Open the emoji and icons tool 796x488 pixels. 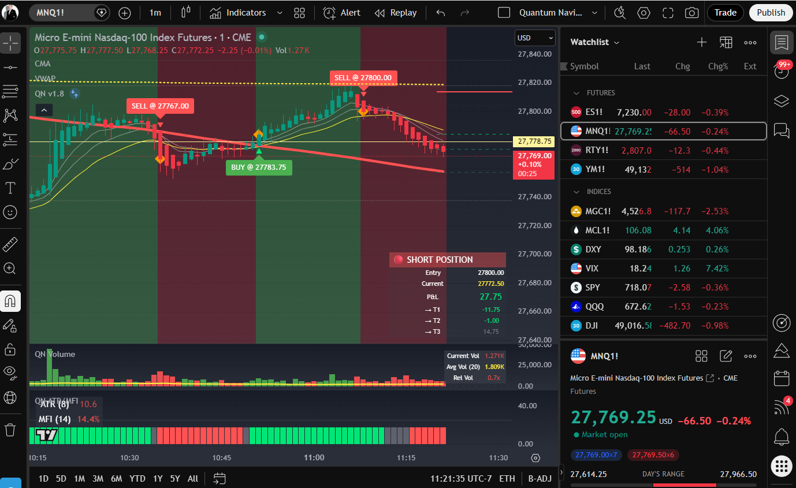tap(10, 213)
